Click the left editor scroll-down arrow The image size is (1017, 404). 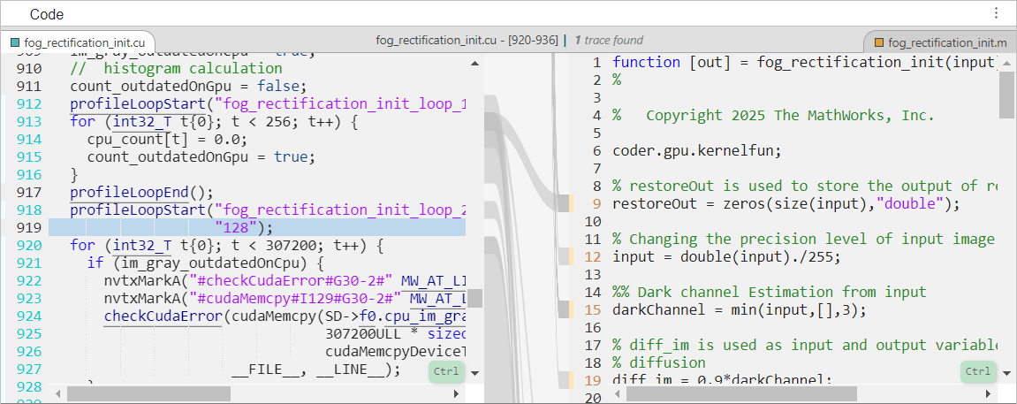click(474, 373)
